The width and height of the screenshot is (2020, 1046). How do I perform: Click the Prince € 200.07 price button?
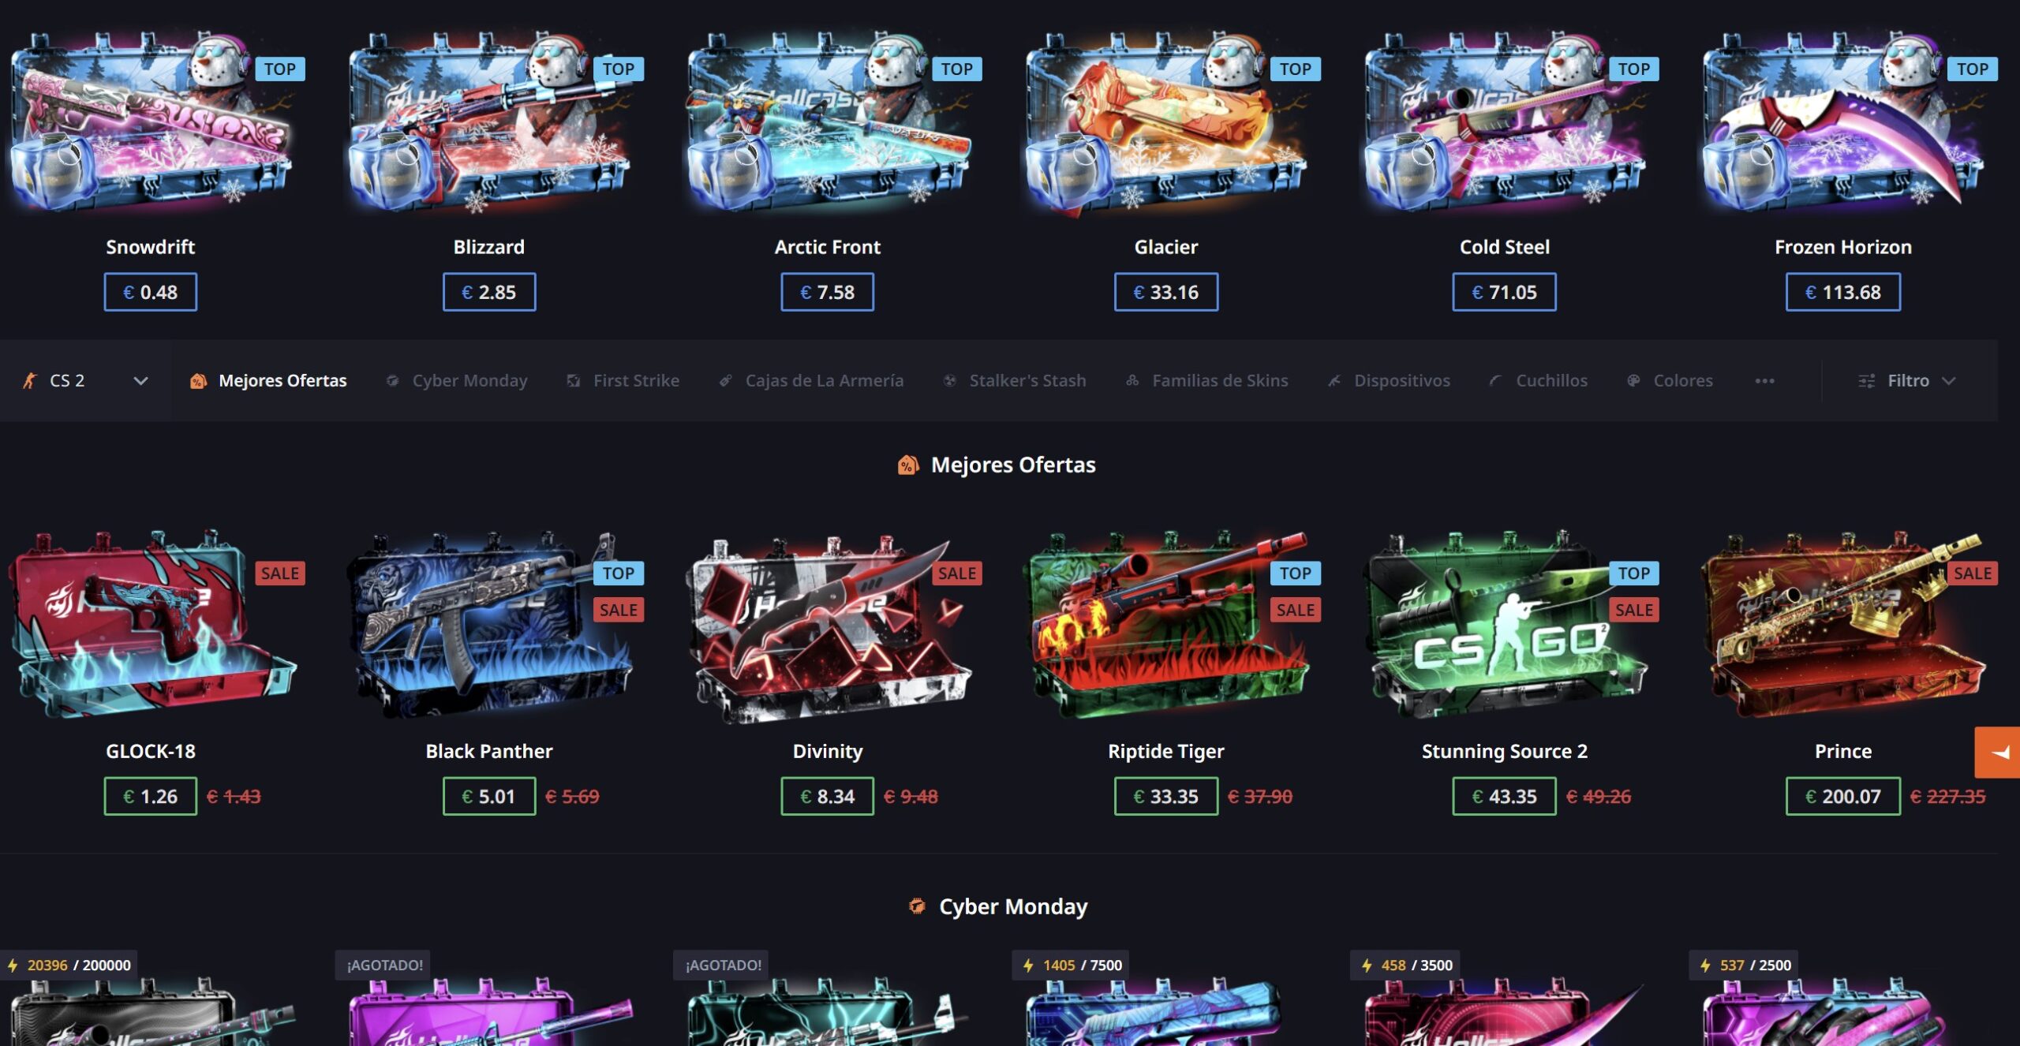[x=1843, y=796]
